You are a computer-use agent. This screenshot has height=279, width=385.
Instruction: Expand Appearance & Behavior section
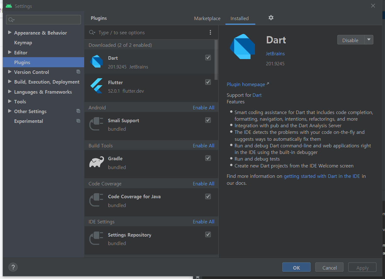pyautogui.click(x=10, y=33)
